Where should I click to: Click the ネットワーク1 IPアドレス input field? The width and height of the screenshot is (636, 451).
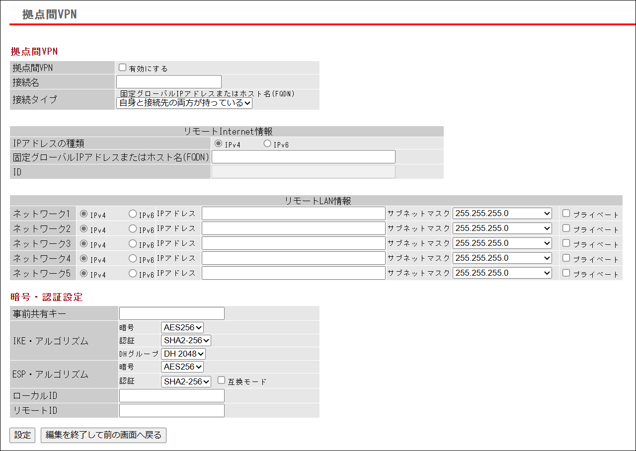coord(293,214)
